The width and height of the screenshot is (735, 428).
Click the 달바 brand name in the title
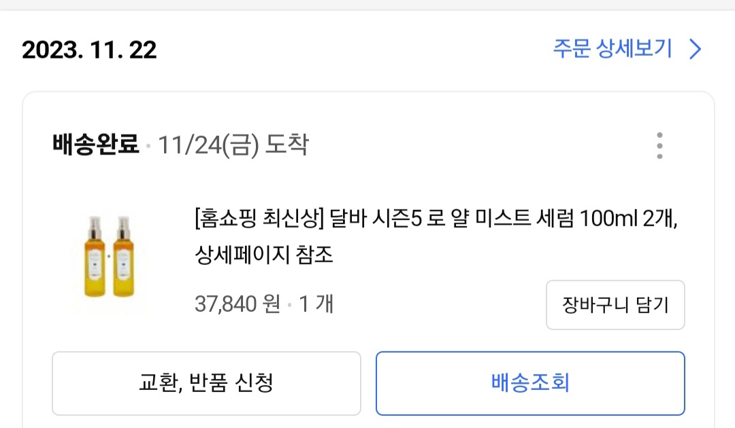(346, 220)
